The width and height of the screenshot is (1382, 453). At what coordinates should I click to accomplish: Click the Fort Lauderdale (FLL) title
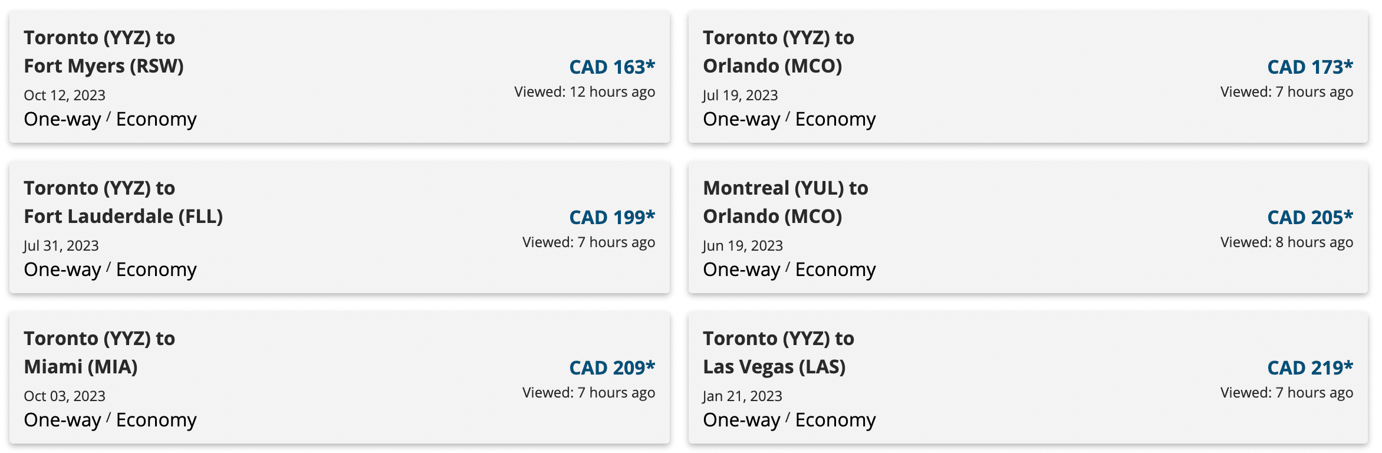coord(123,216)
